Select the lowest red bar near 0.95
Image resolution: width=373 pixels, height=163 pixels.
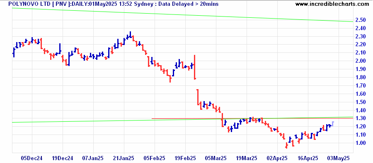[286, 146]
